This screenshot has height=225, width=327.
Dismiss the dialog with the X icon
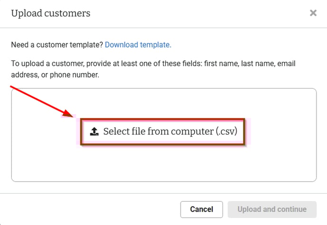[313, 13]
